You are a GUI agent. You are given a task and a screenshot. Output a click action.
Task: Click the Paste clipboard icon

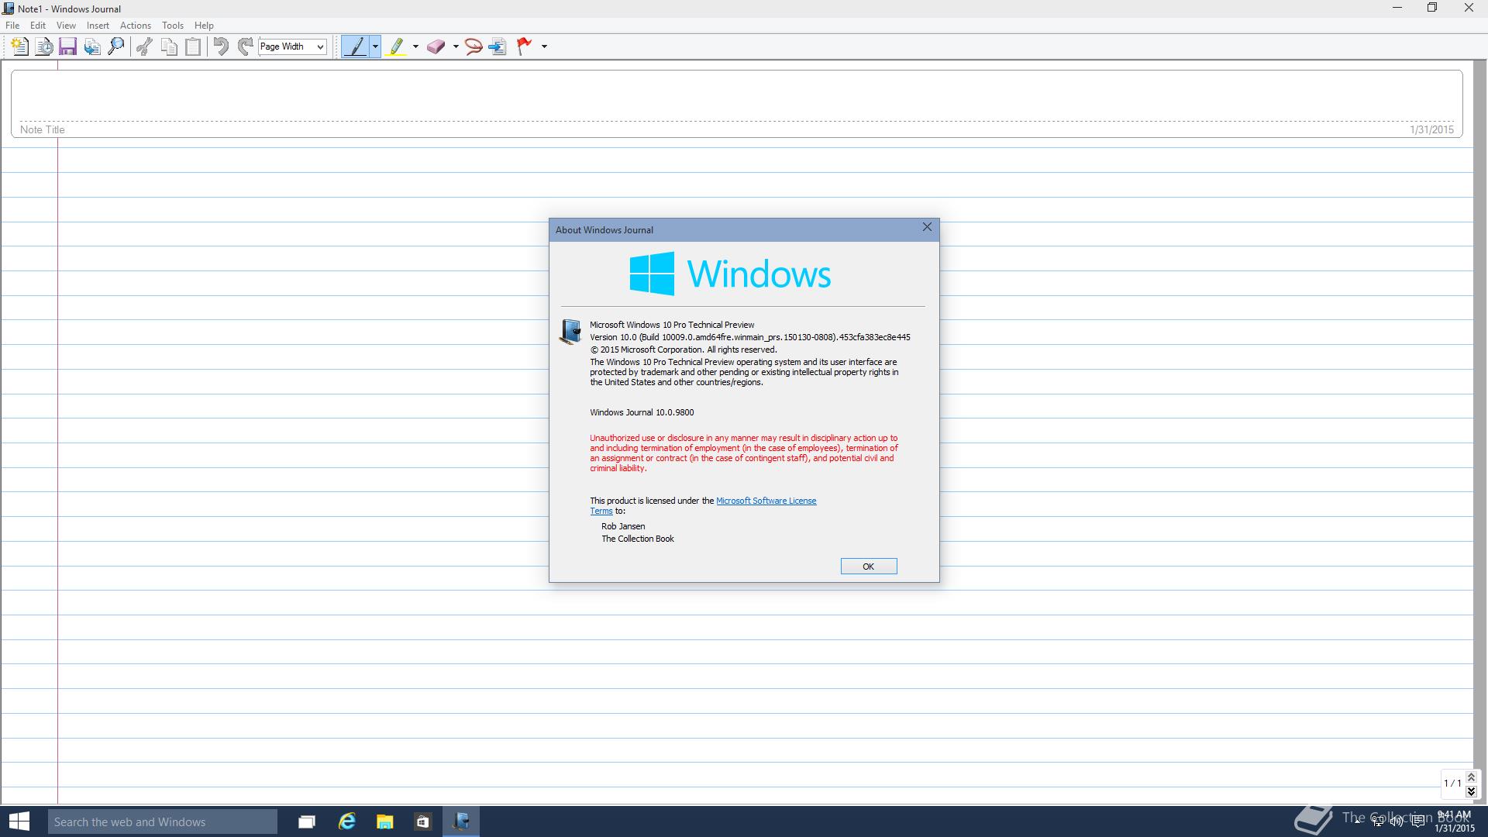tap(193, 46)
